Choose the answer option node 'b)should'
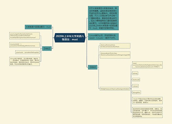 click(136, 80)
